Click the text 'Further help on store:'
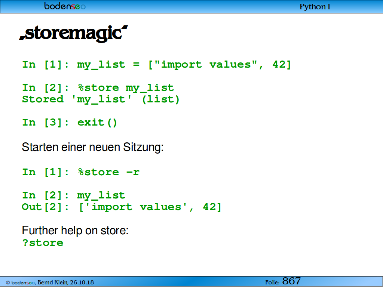The image size is (383, 287). [75, 230]
